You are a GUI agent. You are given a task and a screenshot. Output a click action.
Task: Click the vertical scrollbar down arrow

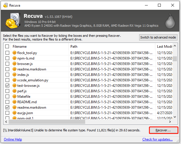(175, 117)
